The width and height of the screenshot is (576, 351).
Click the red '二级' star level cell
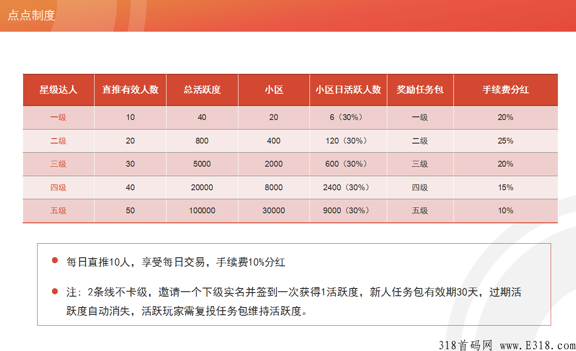click(x=58, y=141)
